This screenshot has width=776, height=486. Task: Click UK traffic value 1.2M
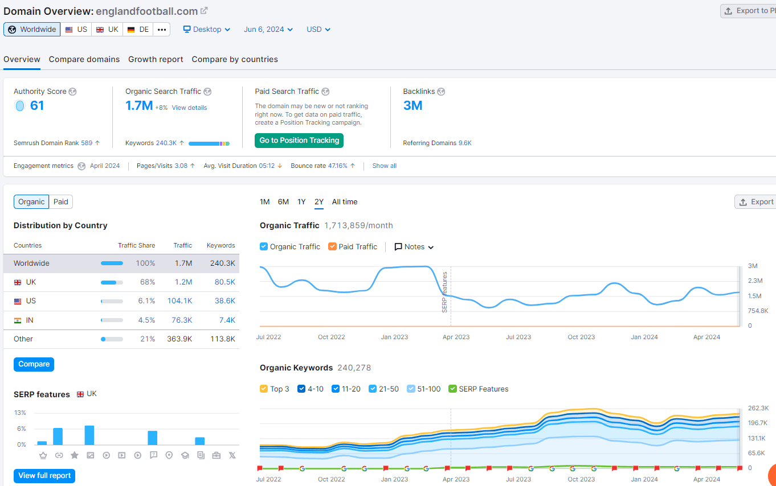click(x=183, y=282)
